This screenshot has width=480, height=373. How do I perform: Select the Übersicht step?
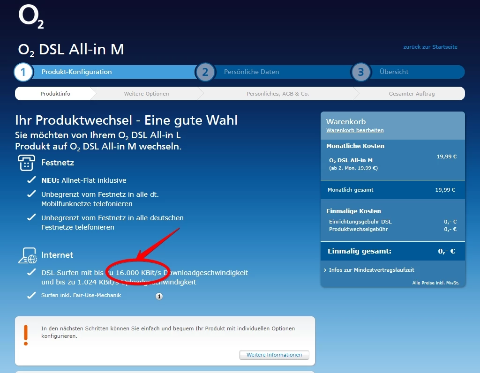tap(394, 72)
